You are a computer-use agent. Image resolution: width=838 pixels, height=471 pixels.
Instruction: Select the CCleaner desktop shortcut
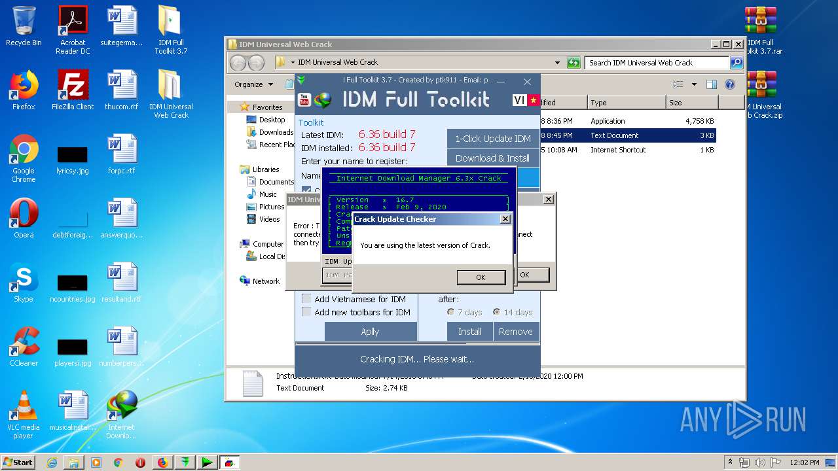point(24,347)
